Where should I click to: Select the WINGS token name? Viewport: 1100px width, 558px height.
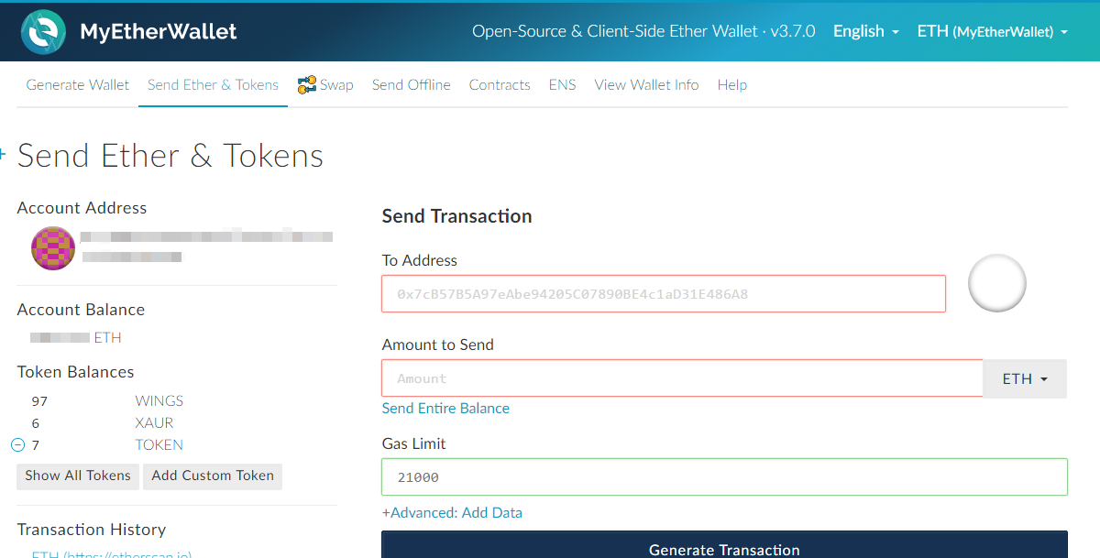pos(159,401)
